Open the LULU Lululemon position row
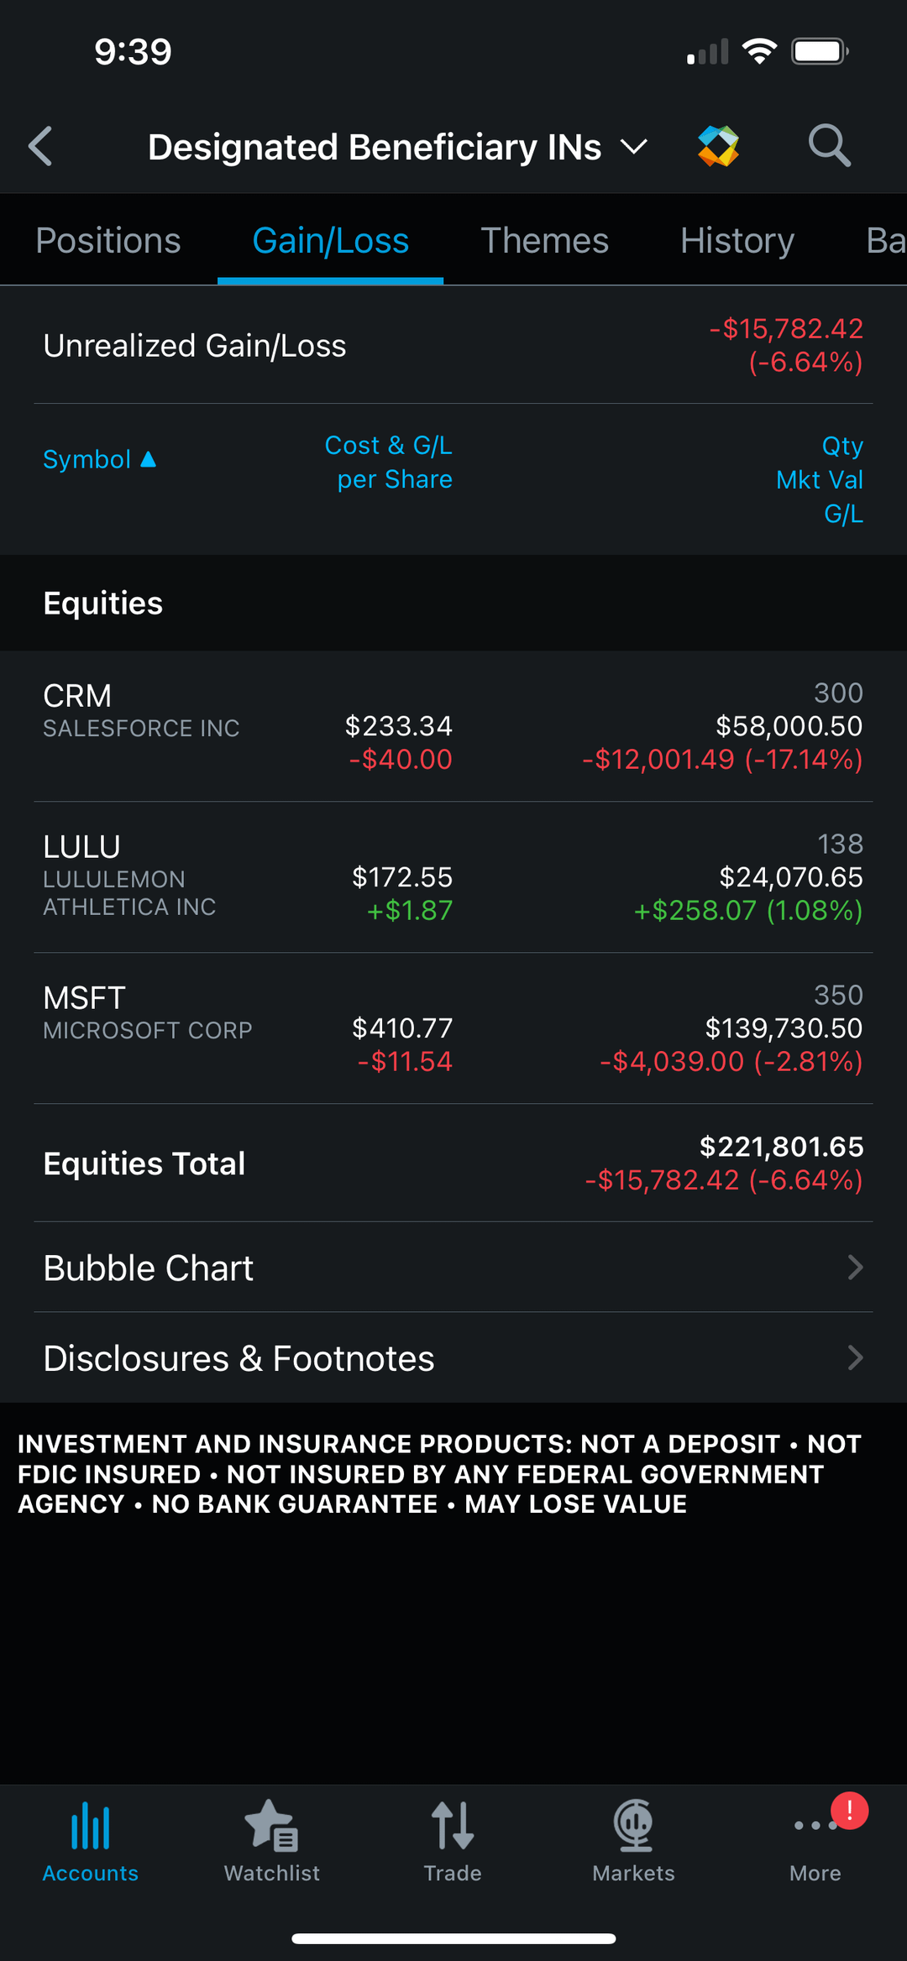Image resolution: width=907 pixels, height=1961 pixels. coord(453,877)
